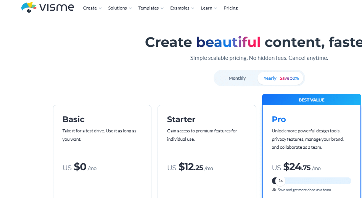
Task: Click the chevron arrow beside Learn
Action: point(216,8)
